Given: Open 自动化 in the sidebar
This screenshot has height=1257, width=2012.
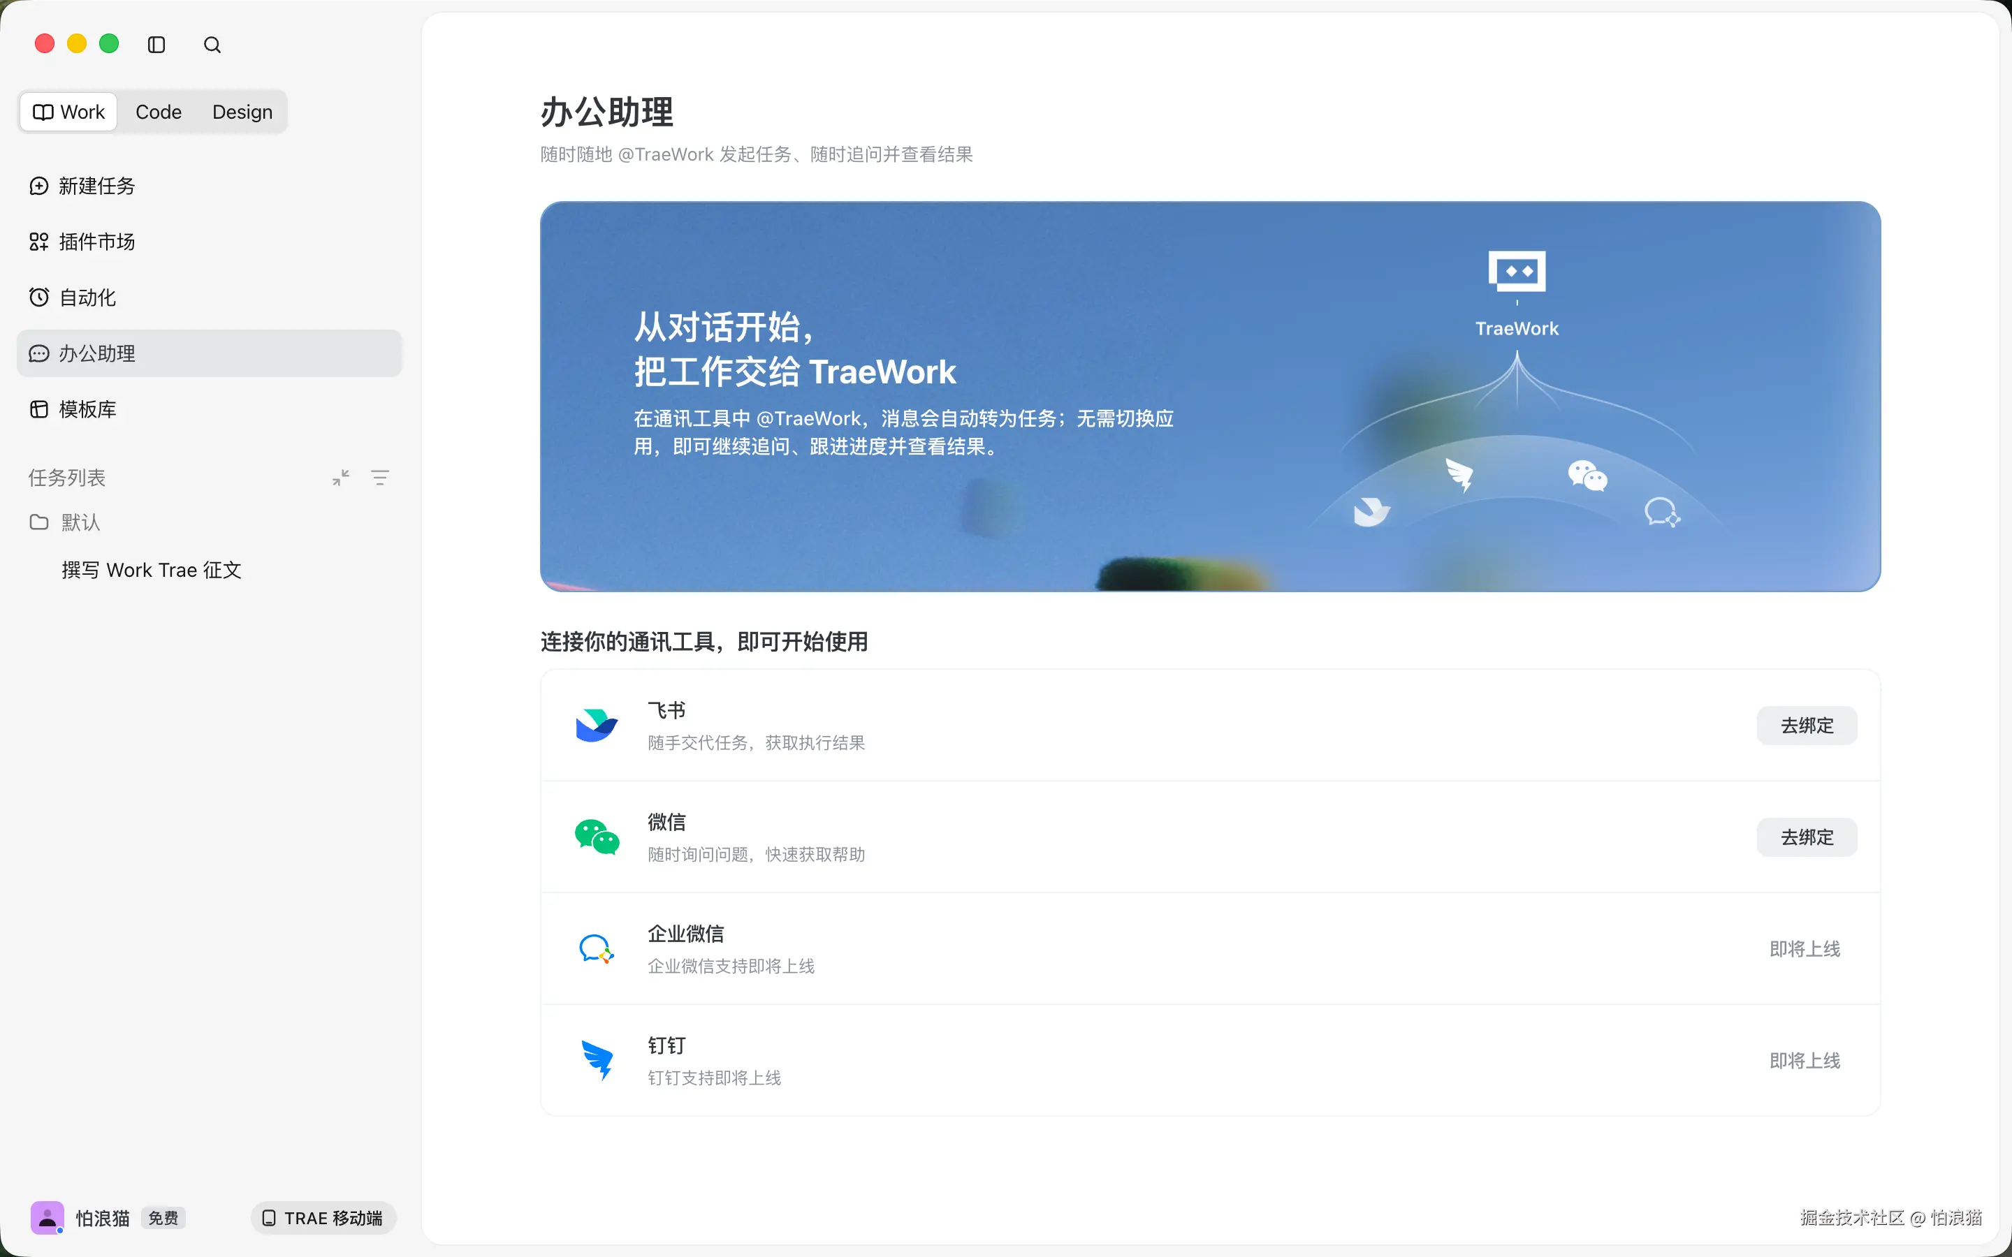Looking at the screenshot, I should (210, 297).
